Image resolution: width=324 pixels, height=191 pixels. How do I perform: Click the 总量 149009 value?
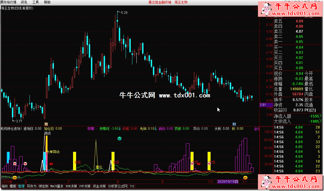tap(296, 89)
